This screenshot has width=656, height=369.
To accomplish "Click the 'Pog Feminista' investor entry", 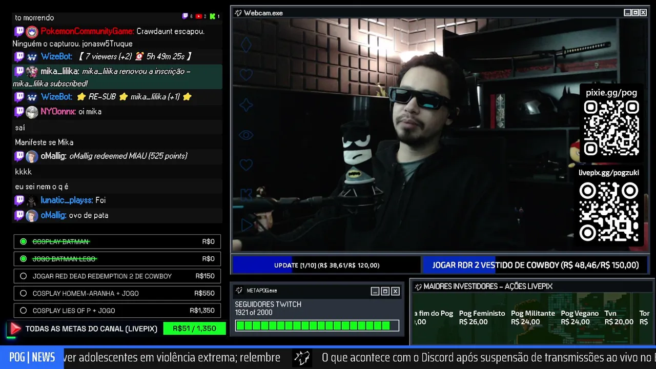I will (482, 317).
